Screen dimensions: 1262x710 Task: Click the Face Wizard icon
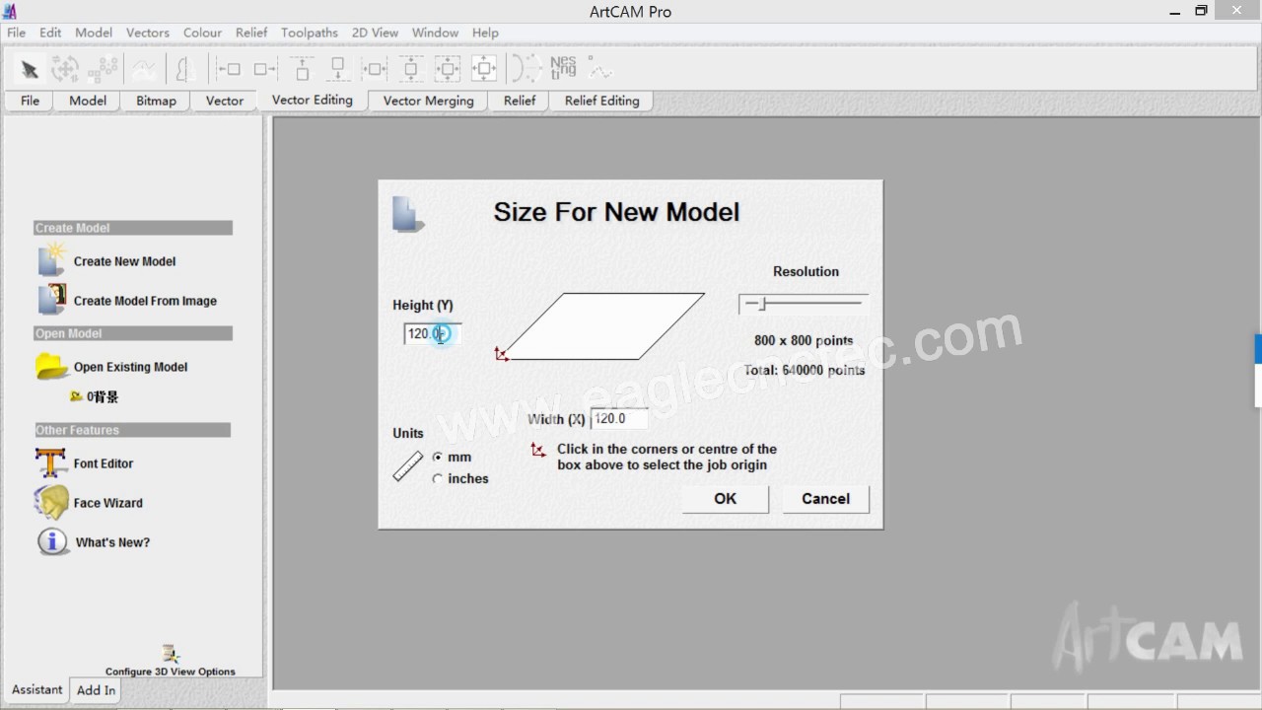pyautogui.click(x=51, y=502)
